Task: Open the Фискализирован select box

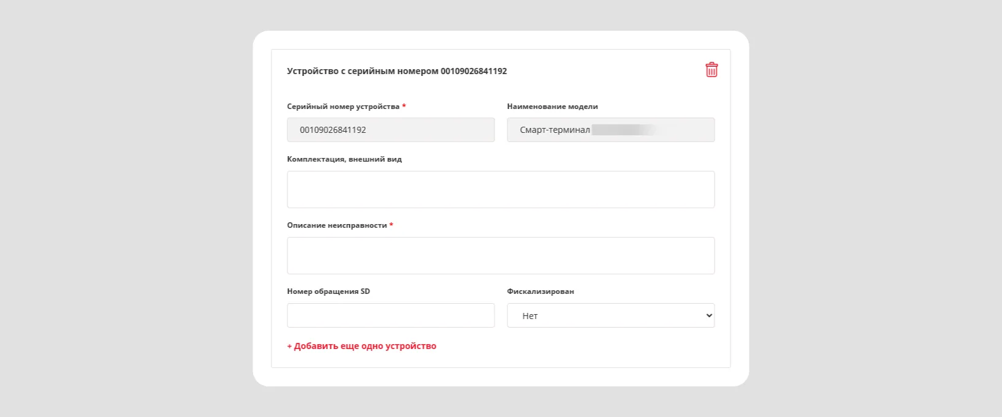Action: 610,315
